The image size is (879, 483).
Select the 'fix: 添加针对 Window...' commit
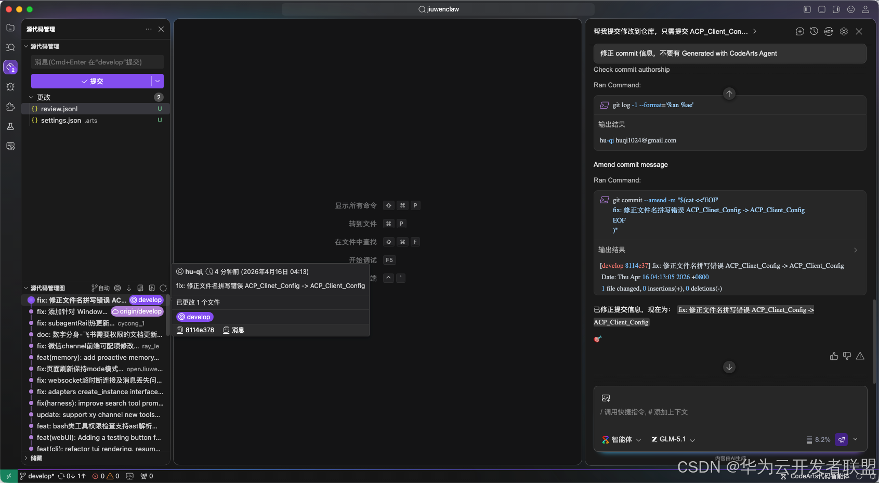(72, 311)
